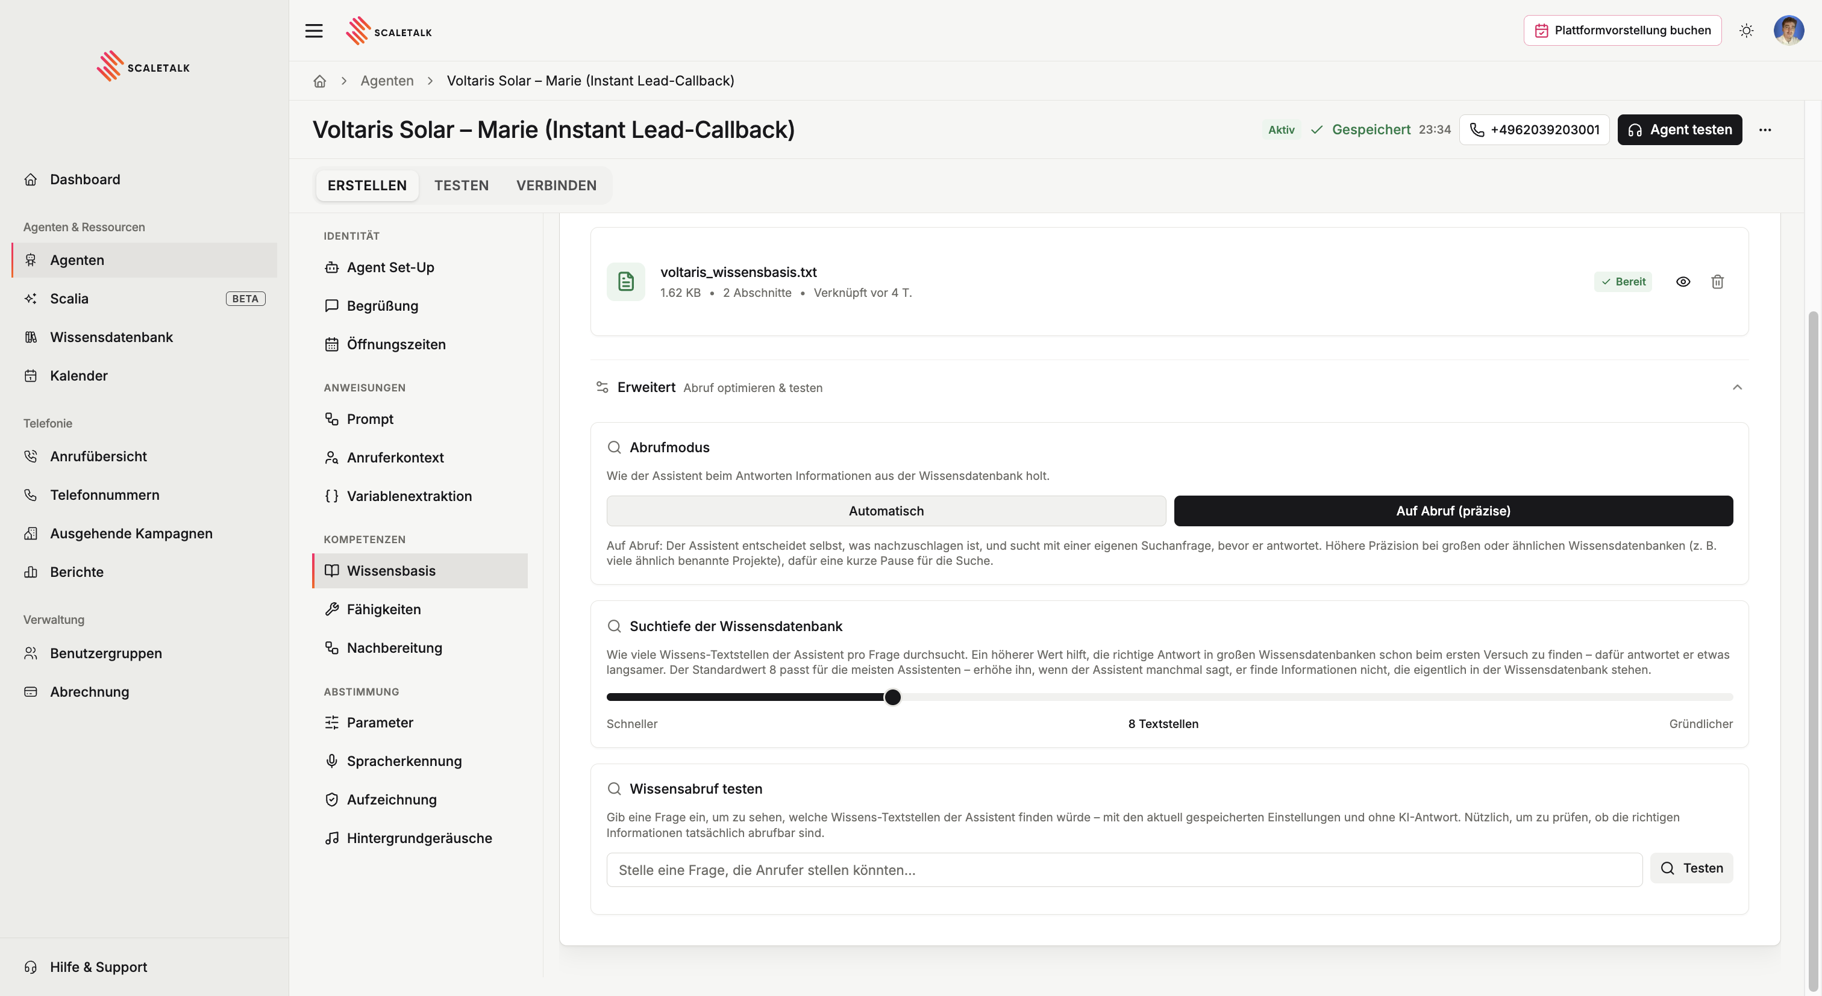Click the Wissensdatenbank sidebar icon
Viewport: 1822px width, 996px height.
[x=30, y=337]
